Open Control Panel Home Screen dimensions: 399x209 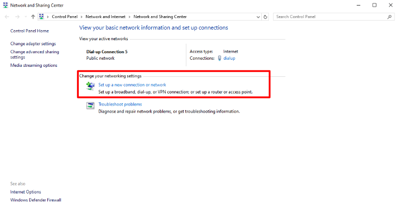coord(30,31)
